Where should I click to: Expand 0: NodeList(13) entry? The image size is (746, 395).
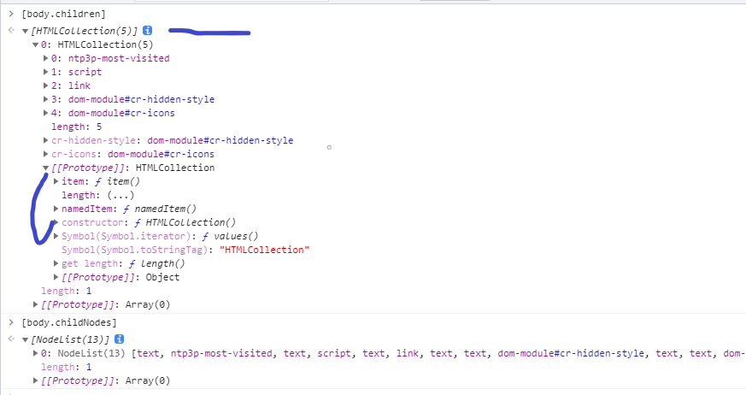point(35,353)
